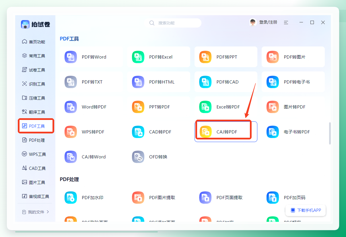This screenshot has width=346, height=237.
Task: Click the vertical scrollbar thumb
Action: [x=330, y=133]
